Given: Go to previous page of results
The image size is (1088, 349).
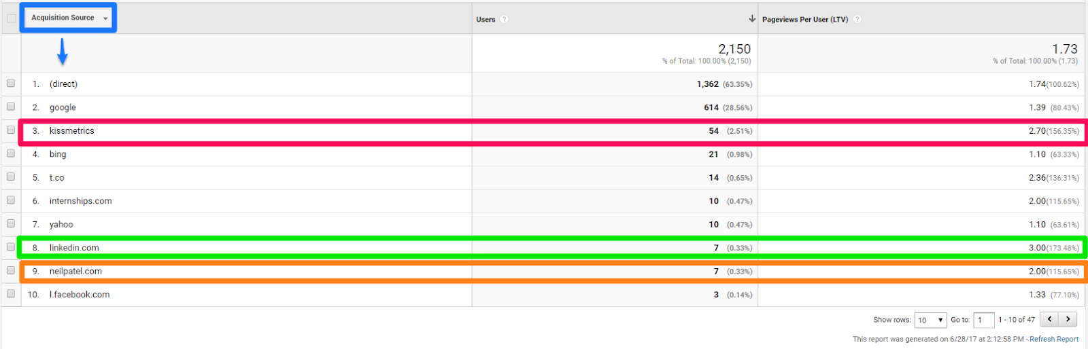Looking at the screenshot, I should 1051,319.
